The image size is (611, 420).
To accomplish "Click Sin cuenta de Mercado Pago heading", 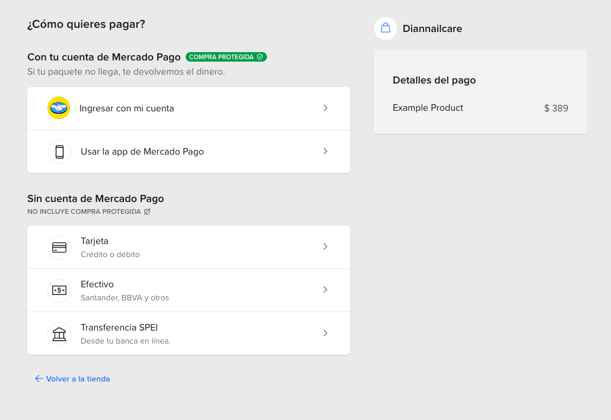I will (x=96, y=198).
